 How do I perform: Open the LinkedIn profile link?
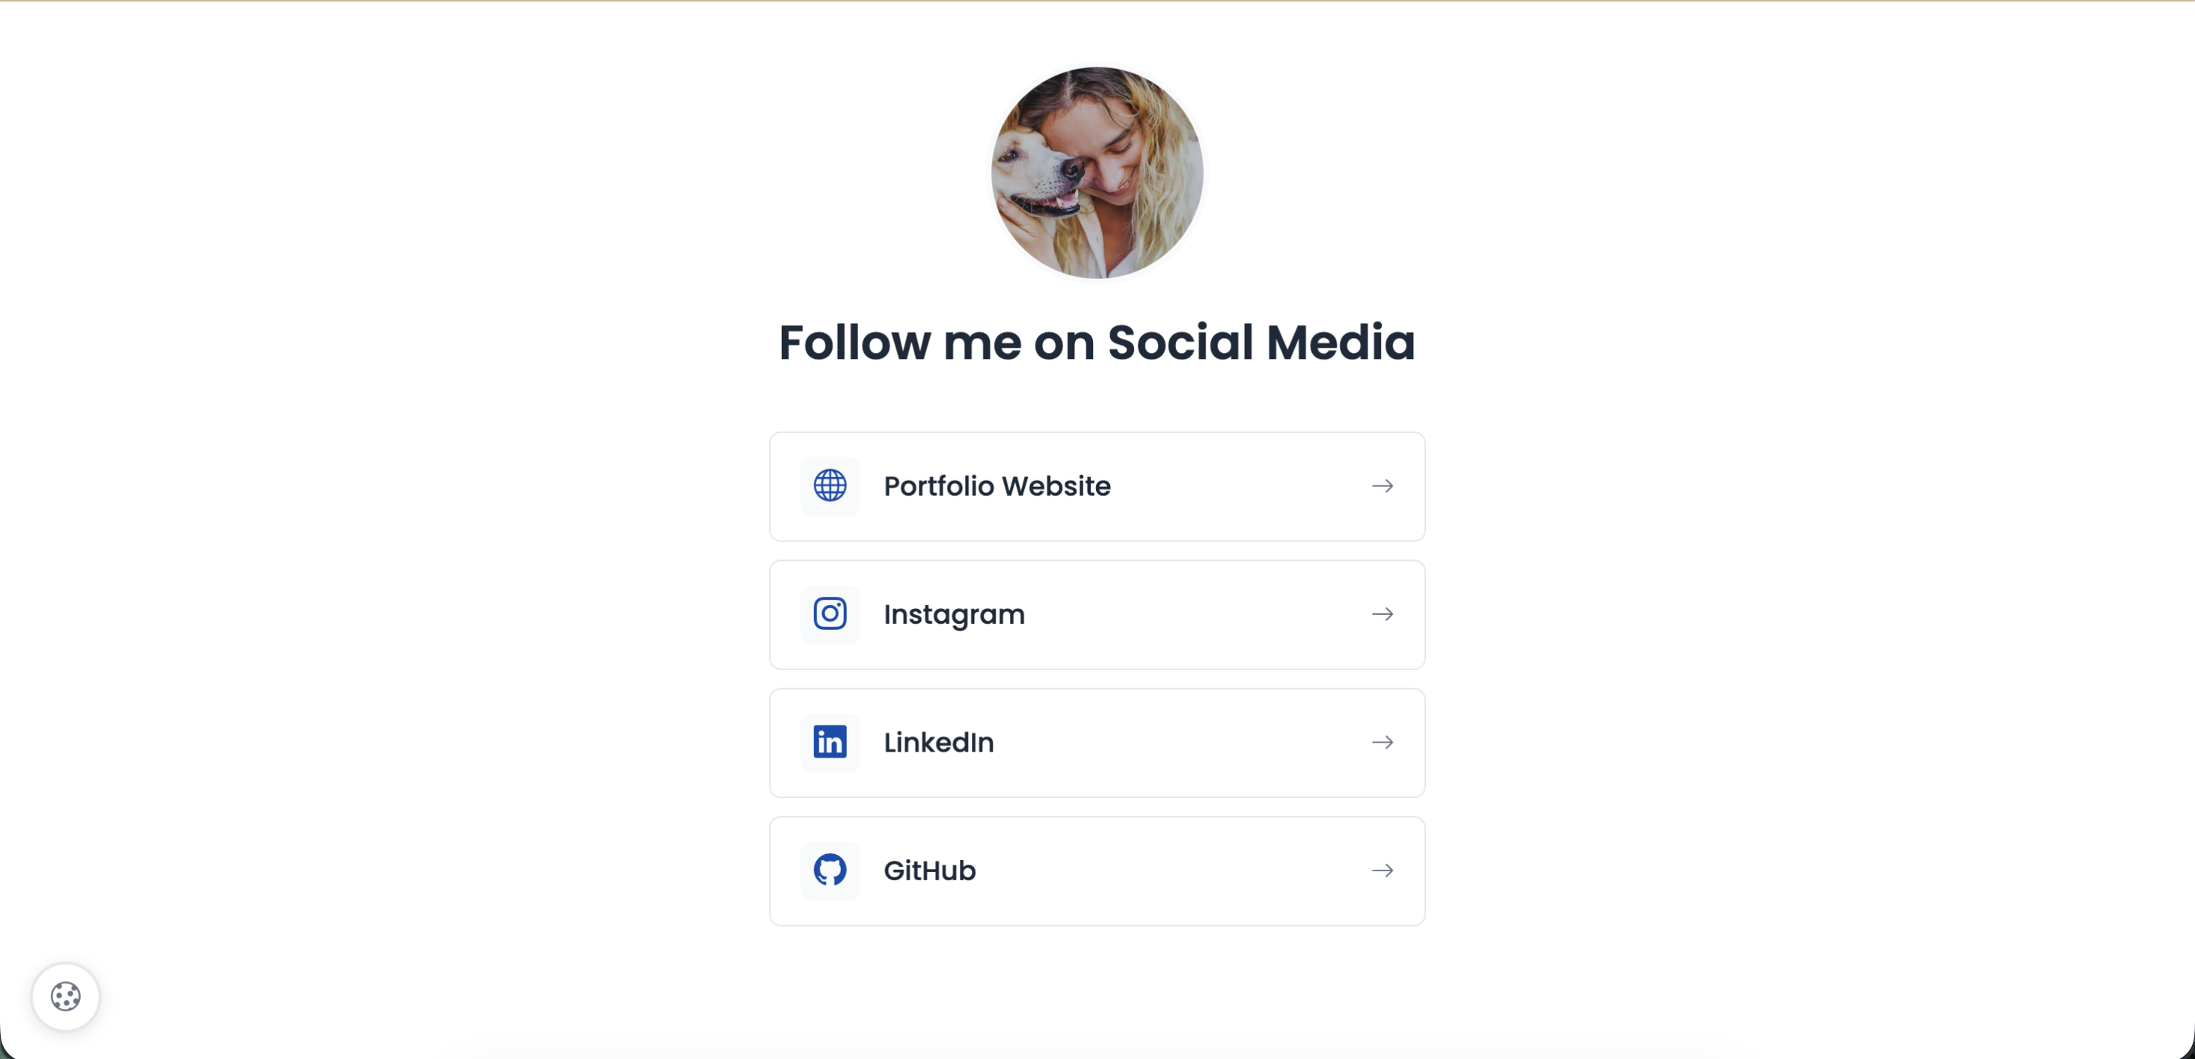(x=938, y=742)
